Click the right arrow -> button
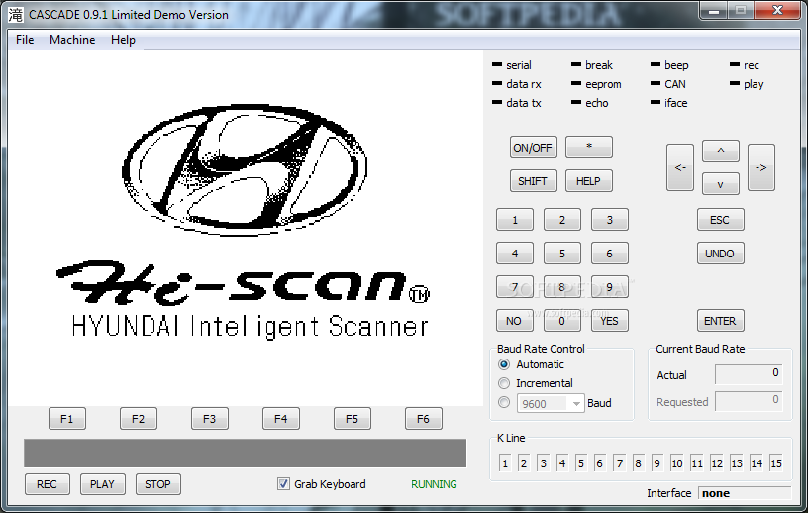This screenshot has height=513, width=808. (x=761, y=167)
